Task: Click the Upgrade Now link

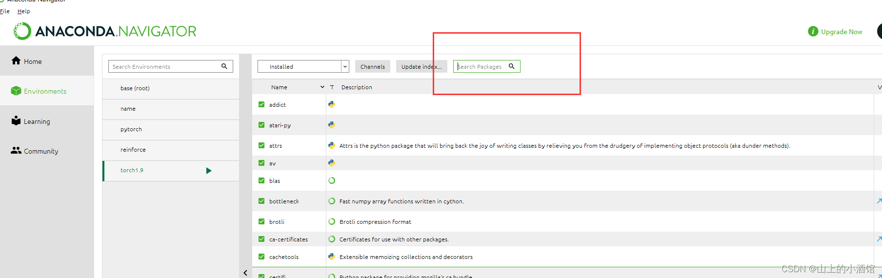Action: point(842,32)
